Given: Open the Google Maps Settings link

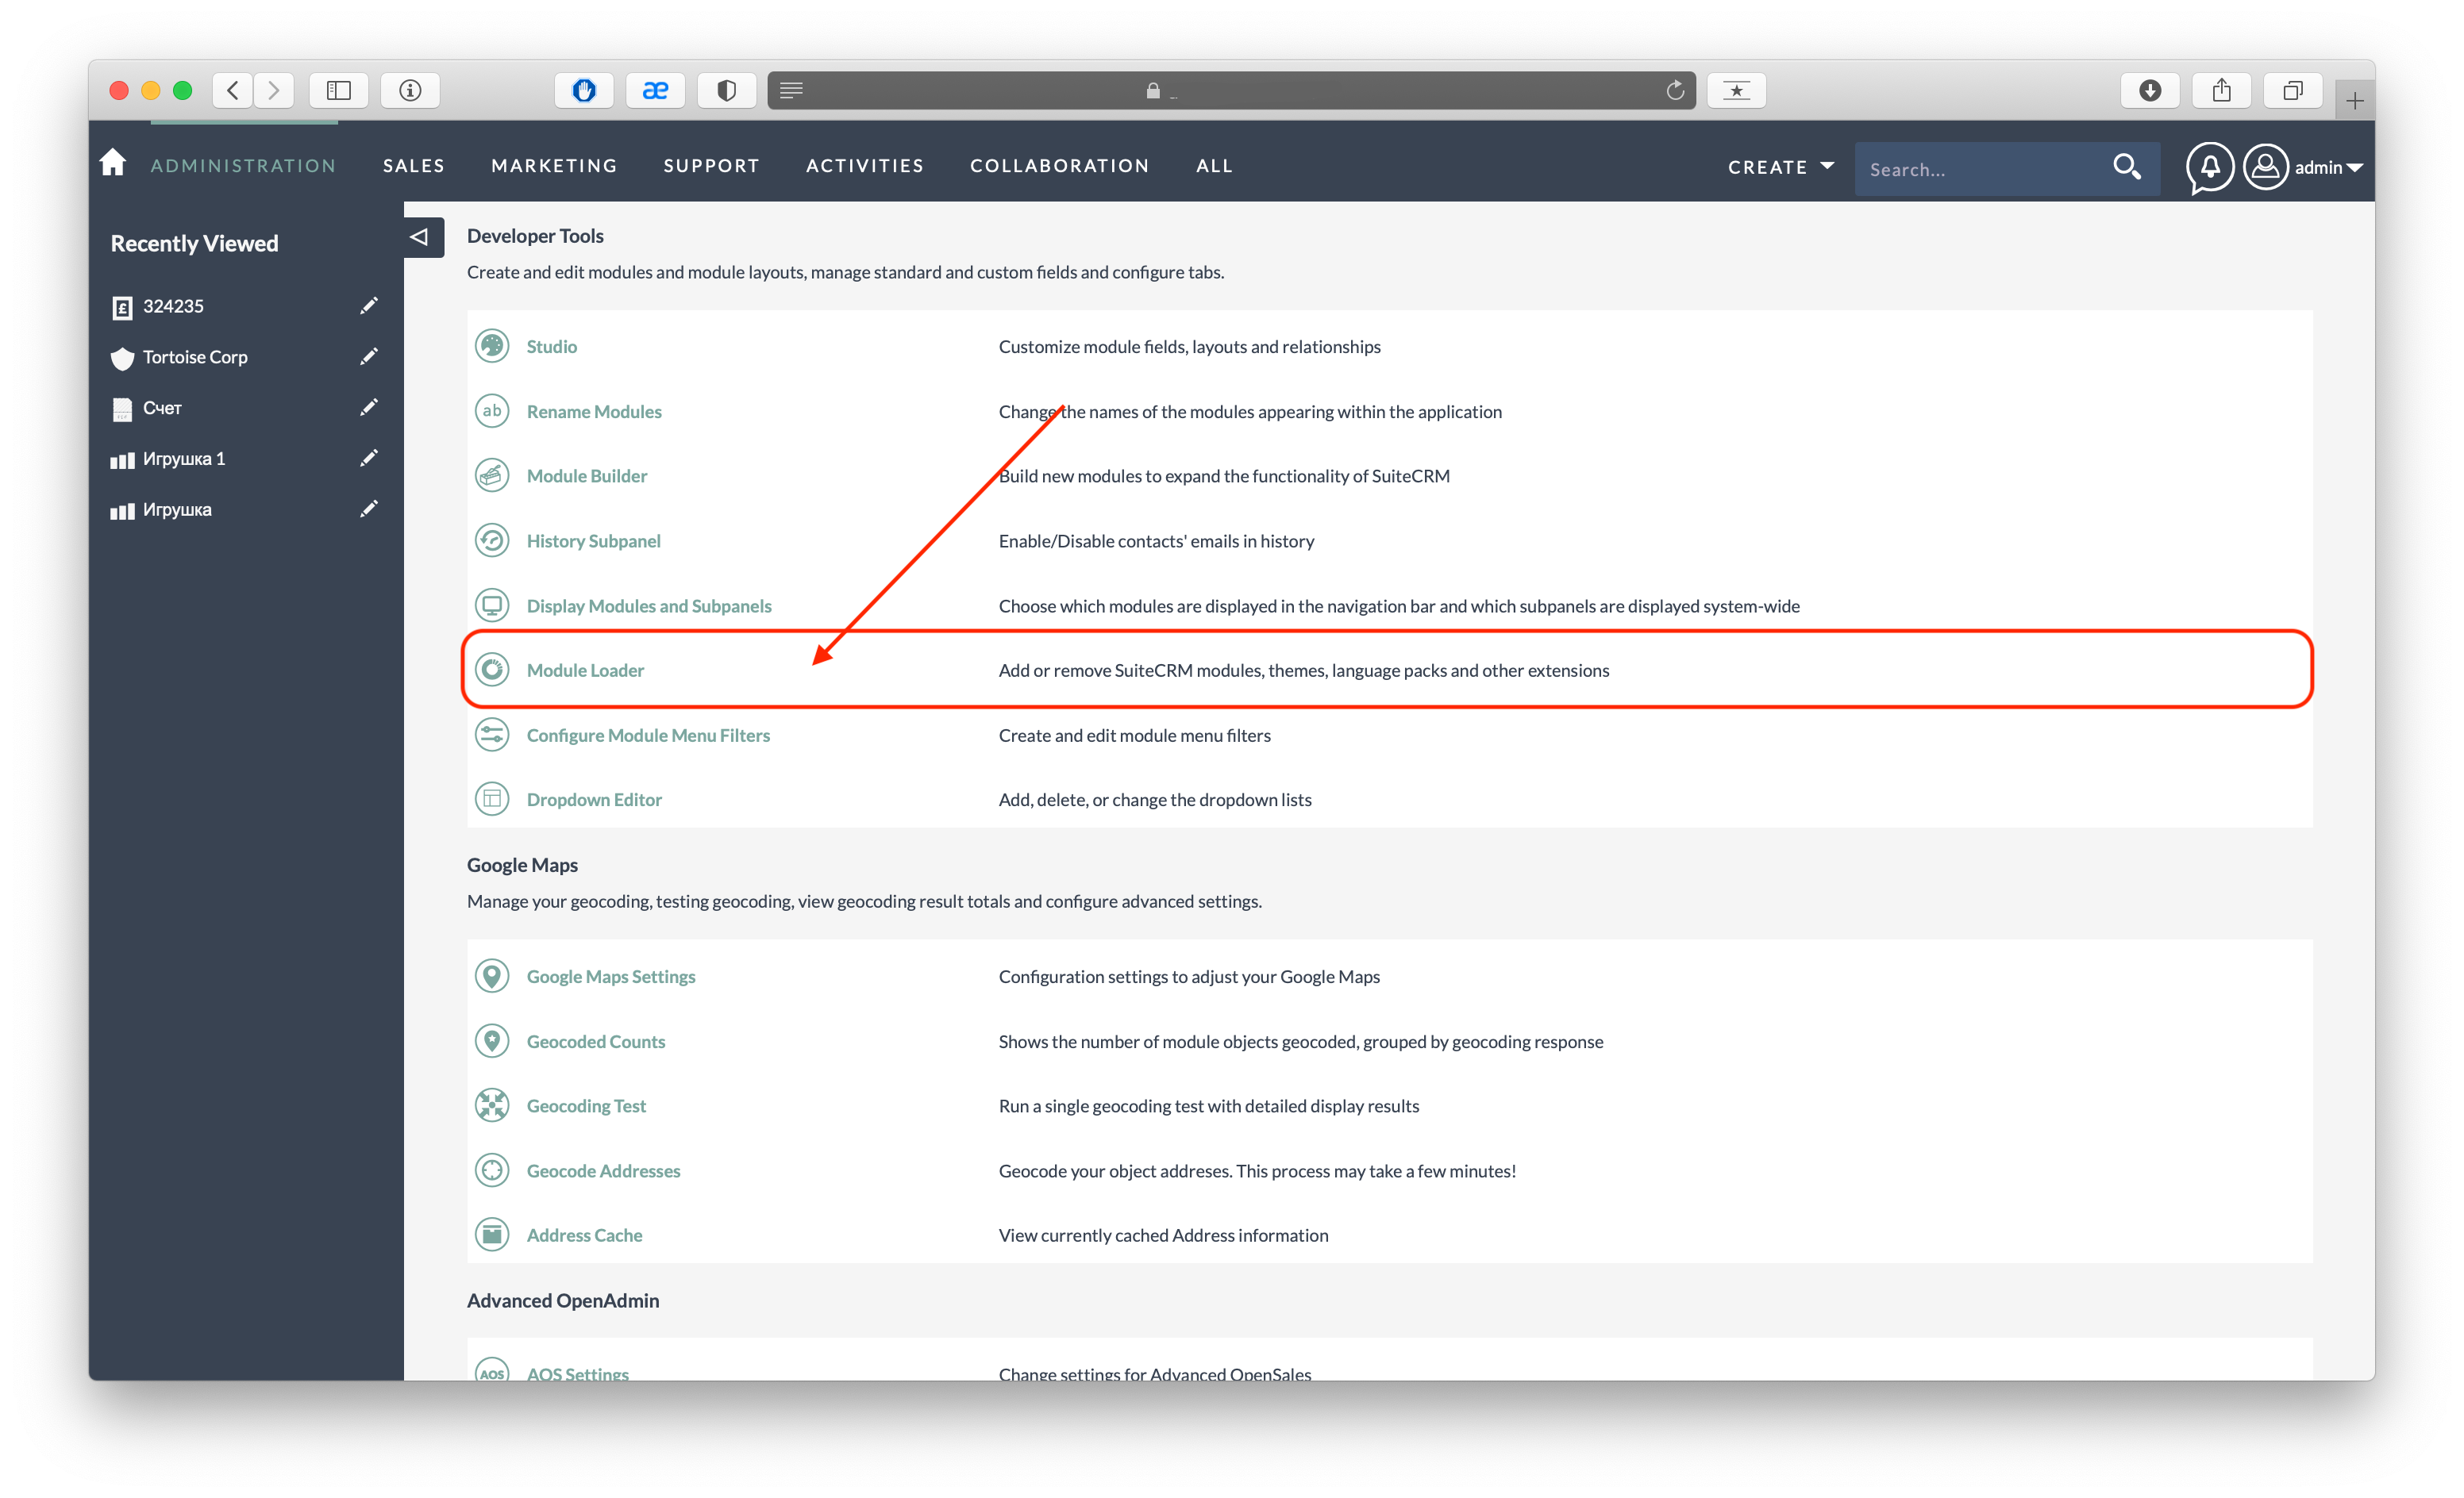Looking at the screenshot, I should (x=611, y=977).
